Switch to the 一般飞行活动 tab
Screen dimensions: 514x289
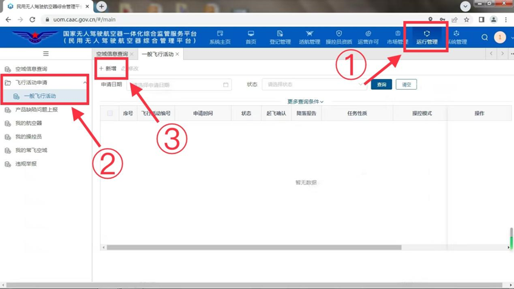157,54
